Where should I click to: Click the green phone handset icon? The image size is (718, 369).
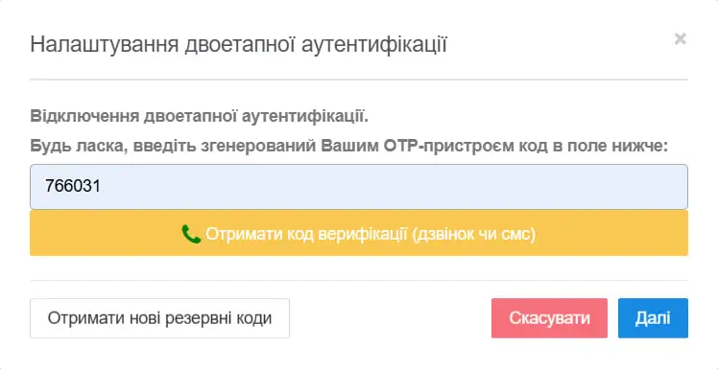(x=191, y=234)
